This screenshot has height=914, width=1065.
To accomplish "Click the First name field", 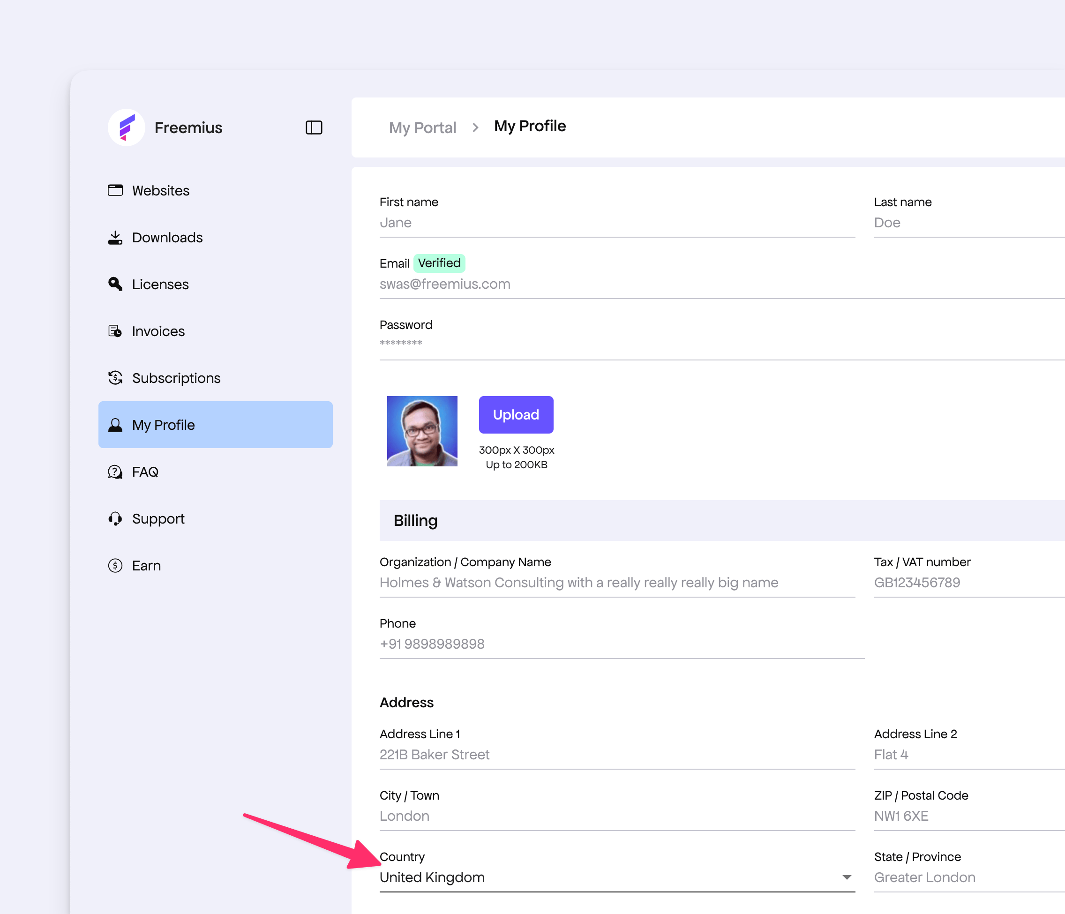I will [x=617, y=223].
